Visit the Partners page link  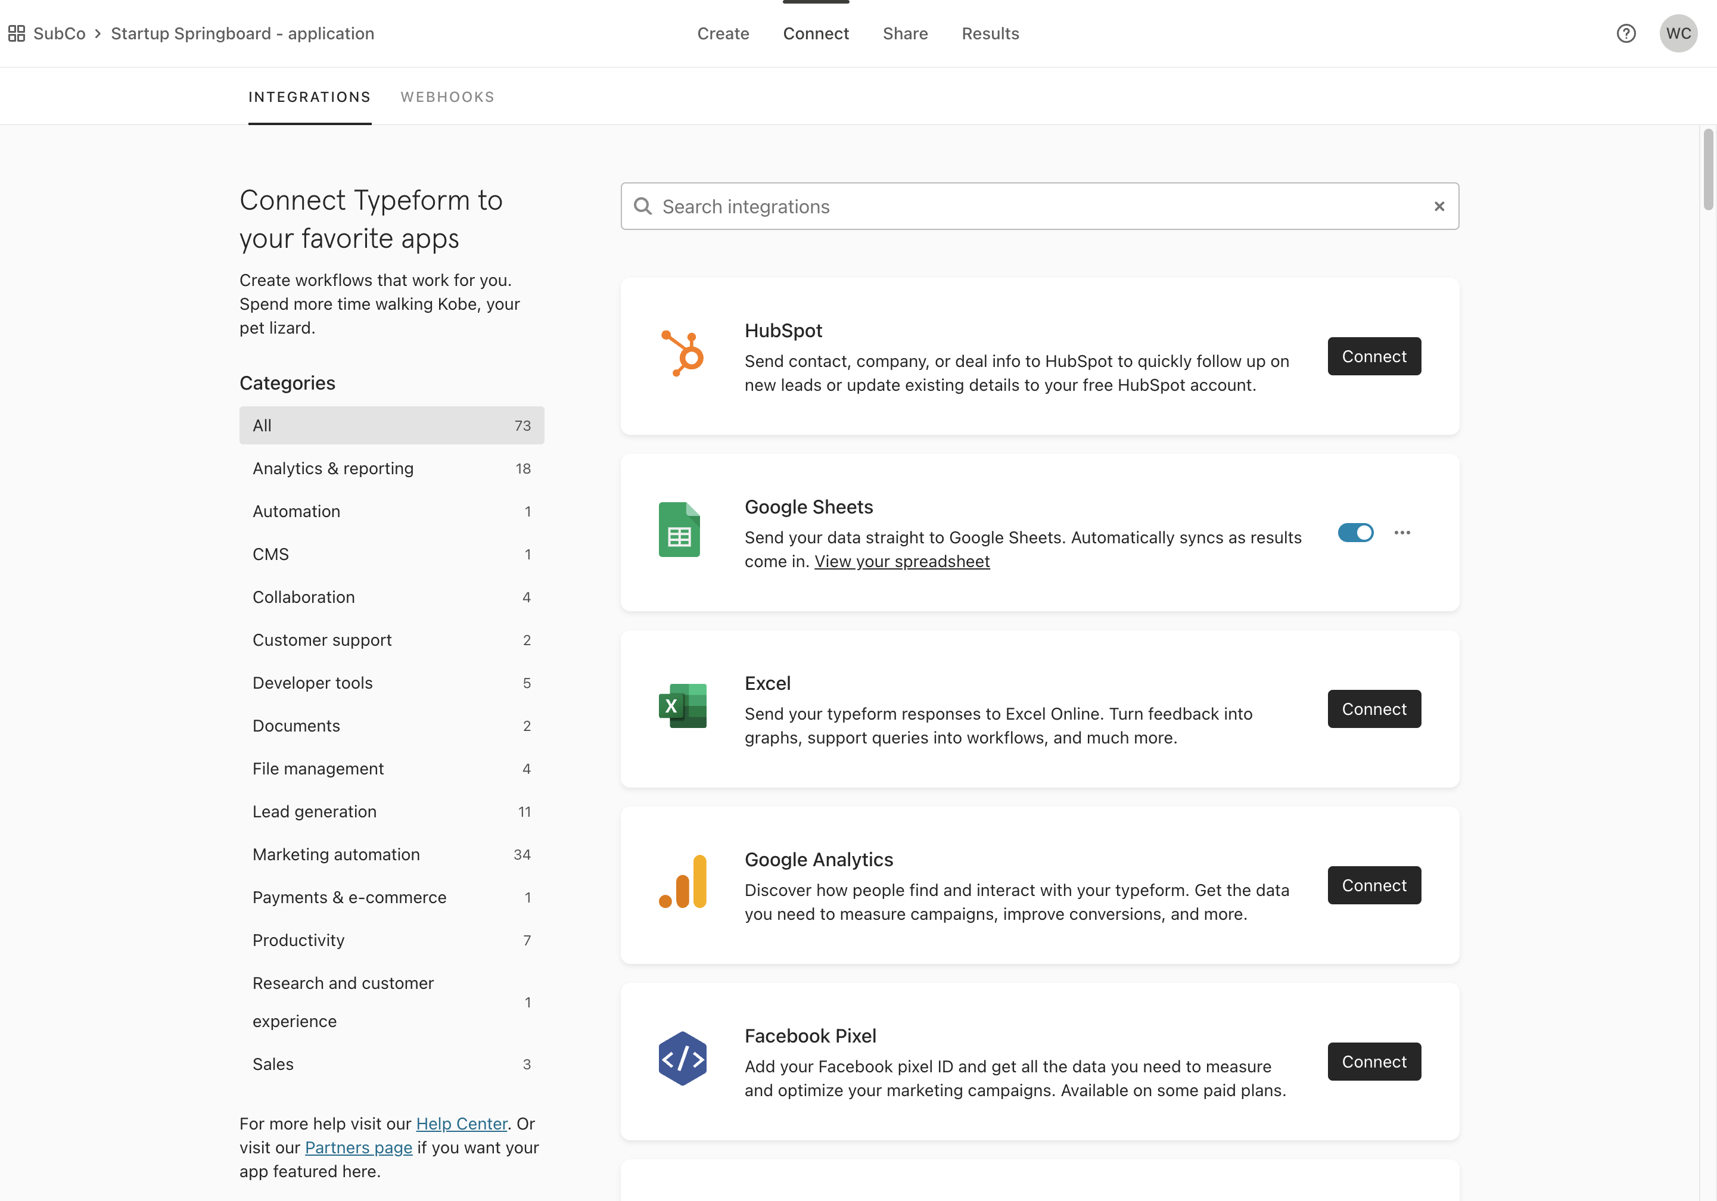point(358,1148)
